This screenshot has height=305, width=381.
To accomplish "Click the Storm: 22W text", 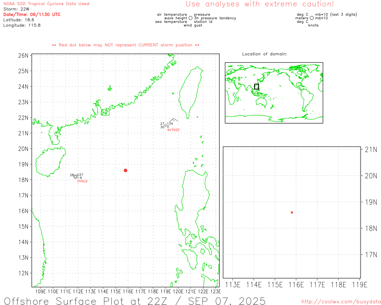I will tap(16, 9).
